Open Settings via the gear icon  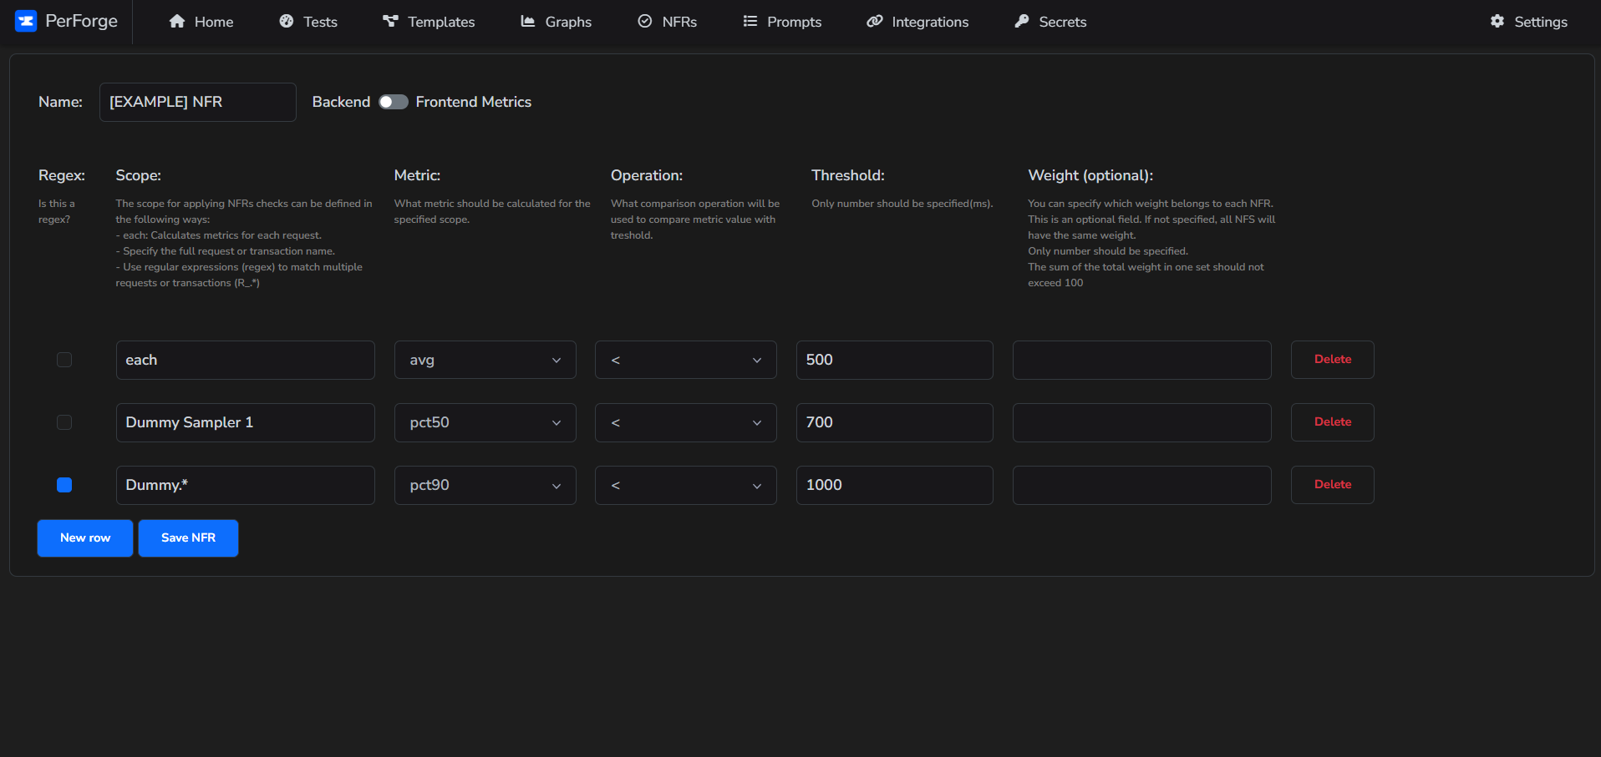[1497, 21]
